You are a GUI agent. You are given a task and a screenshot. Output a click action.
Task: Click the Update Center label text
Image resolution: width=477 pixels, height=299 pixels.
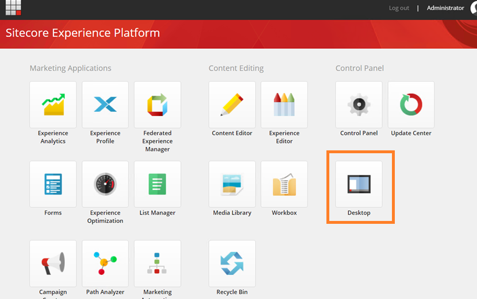coord(411,133)
